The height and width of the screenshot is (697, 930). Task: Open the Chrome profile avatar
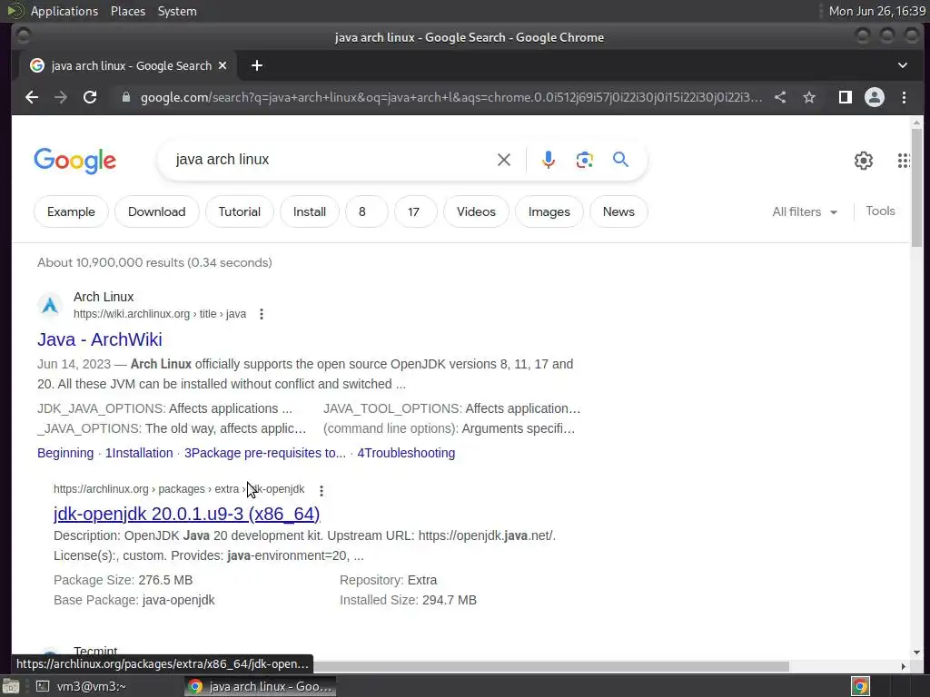(x=875, y=97)
